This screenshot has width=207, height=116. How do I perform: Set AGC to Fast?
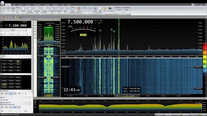point(6,93)
